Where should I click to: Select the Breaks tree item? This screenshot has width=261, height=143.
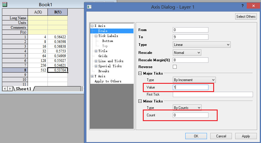(104, 71)
